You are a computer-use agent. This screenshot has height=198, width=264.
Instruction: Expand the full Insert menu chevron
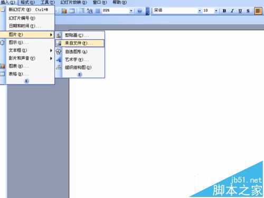coord(26,81)
